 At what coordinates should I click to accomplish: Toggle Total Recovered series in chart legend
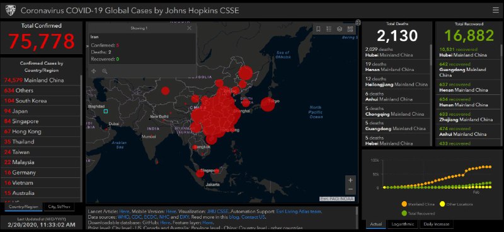(x=418, y=213)
